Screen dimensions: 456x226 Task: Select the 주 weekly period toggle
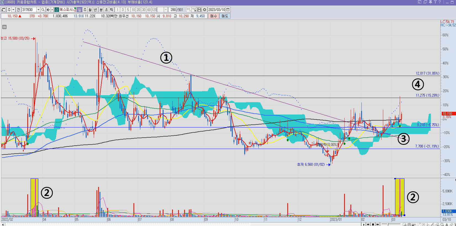[85, 10]
